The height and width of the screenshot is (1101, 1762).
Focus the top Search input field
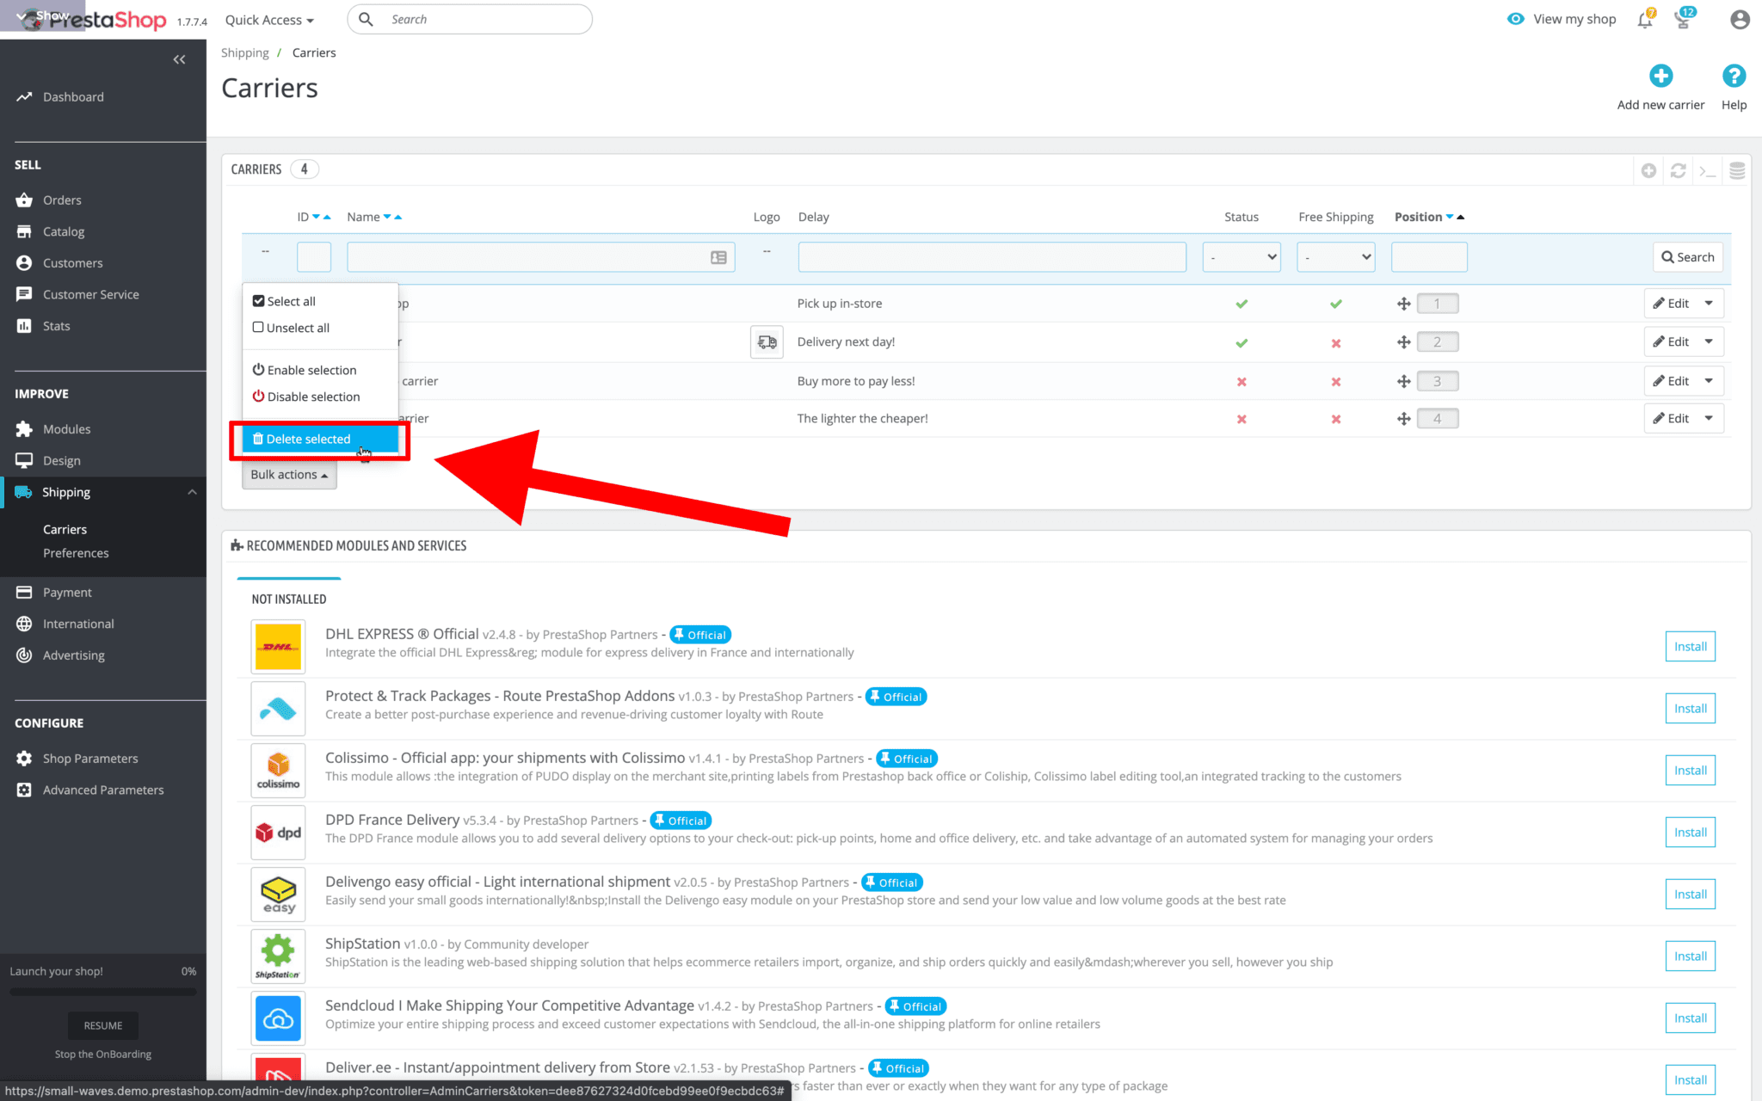coord(470,19)
